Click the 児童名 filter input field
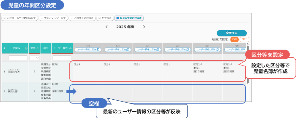Viewport: 296px width, 118px height. 18,58
